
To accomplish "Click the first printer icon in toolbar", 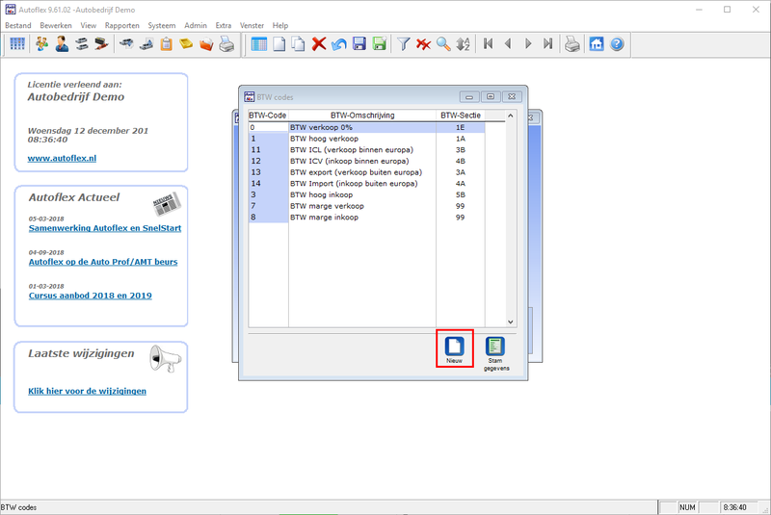I will (226, 44).
